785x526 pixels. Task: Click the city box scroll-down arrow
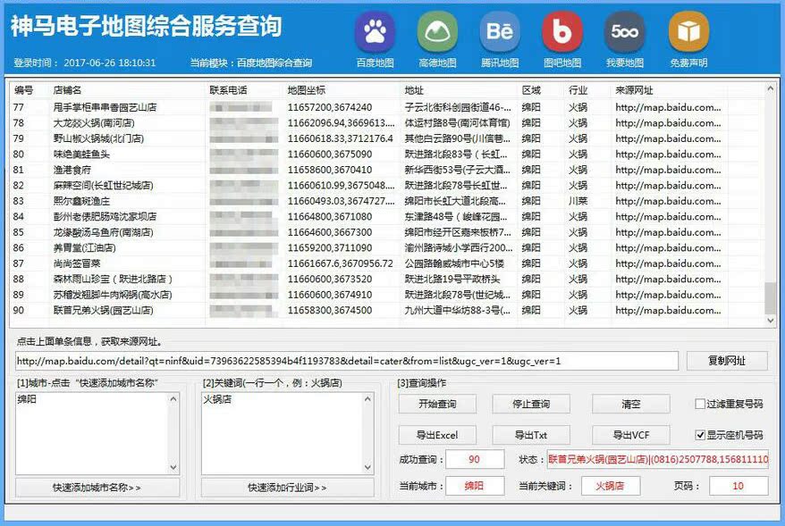pyautogui.click(x=173, y=467)
